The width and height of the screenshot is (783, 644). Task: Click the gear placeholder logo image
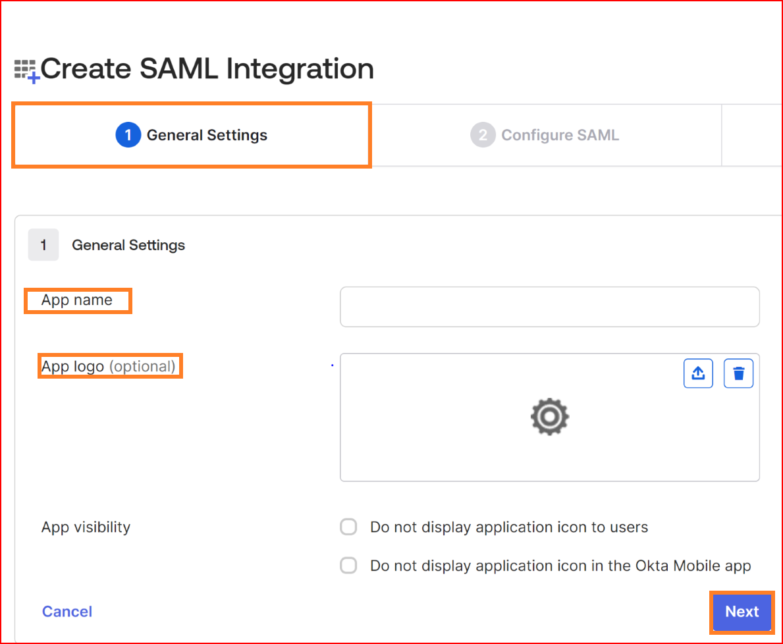point(549,417)
